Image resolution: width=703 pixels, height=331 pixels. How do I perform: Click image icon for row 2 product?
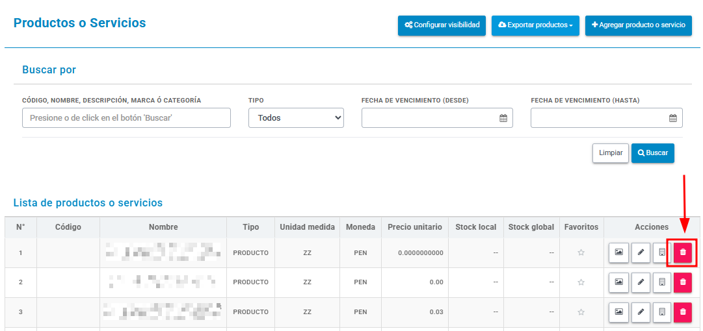(618, 282)
